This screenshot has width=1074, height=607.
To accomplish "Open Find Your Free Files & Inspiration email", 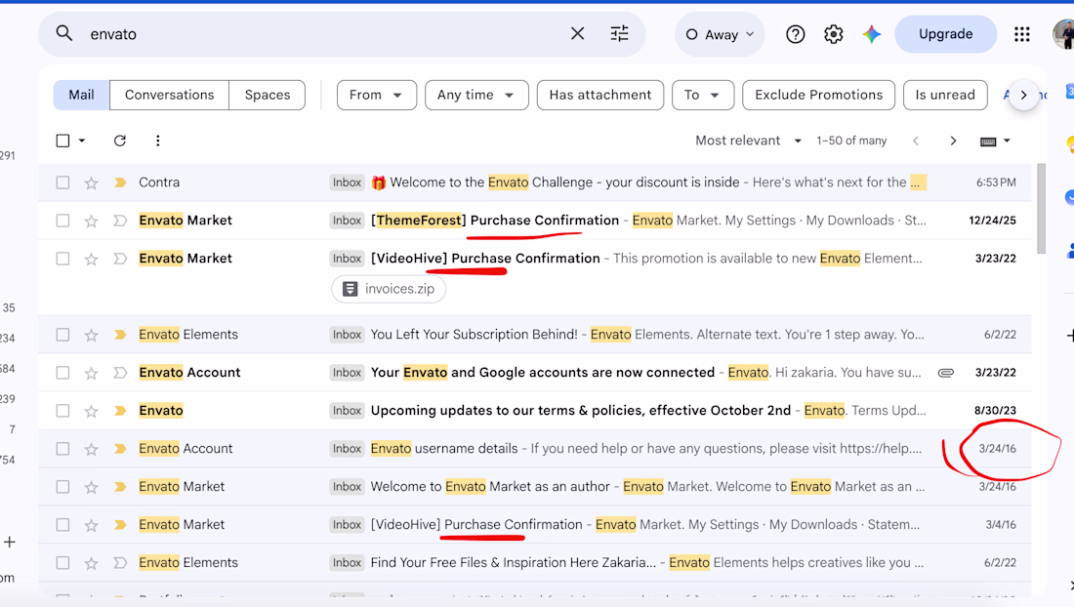I will coord(534,562).
